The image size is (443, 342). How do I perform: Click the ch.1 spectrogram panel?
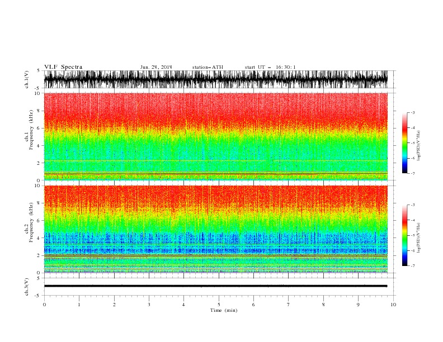point(215,136)
